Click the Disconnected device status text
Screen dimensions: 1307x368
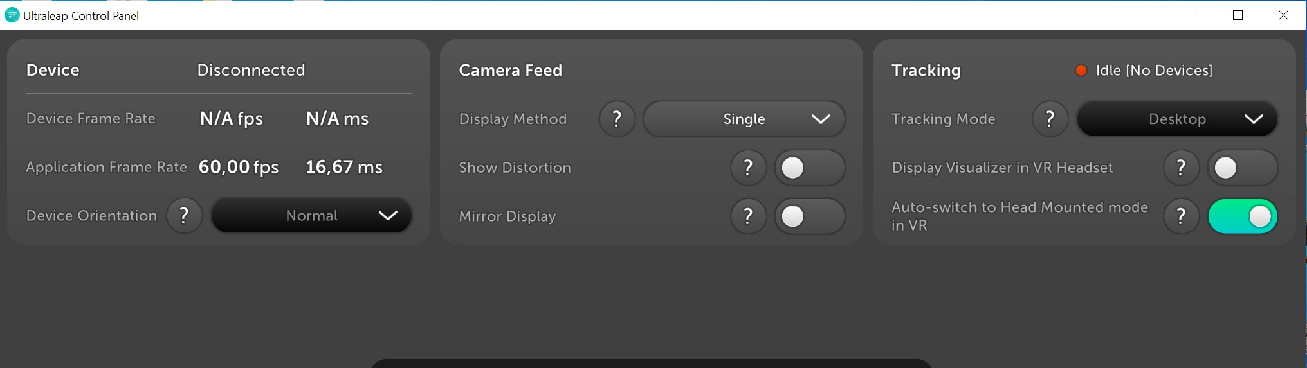(x=251, y=70)
